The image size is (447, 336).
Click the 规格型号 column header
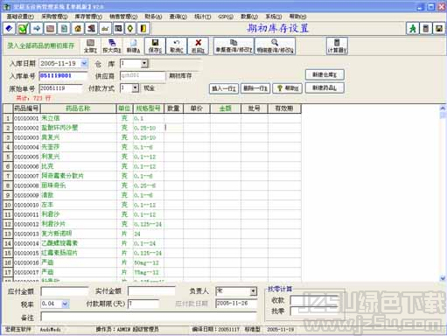pos(148,108)
